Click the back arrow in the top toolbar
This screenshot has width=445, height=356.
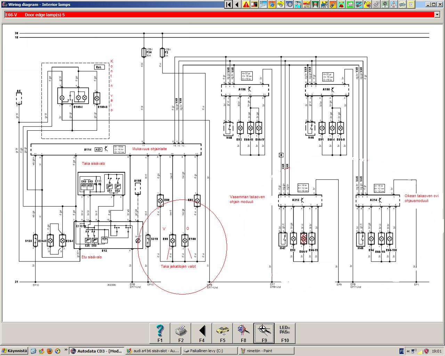tap(237, 5)
